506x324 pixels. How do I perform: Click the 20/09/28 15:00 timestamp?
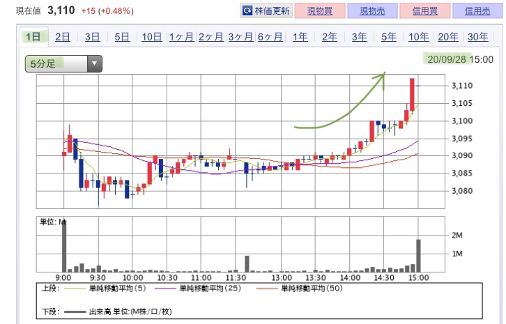[x=460, y=59]
